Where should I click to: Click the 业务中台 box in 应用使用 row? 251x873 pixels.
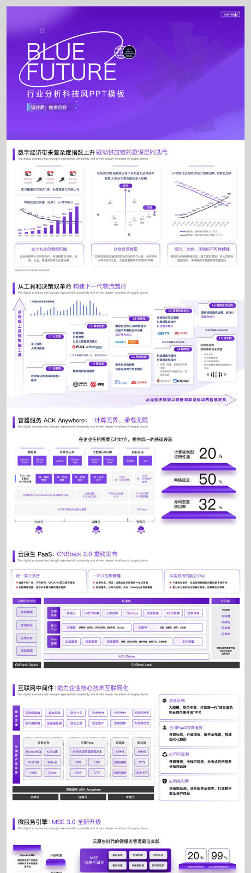[x=193, y=613]
